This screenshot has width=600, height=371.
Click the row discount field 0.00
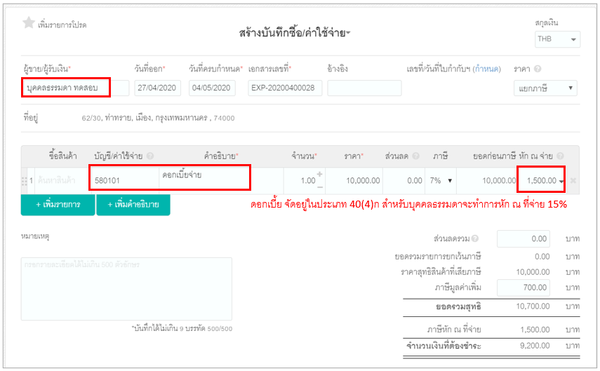tap(404, 180)
